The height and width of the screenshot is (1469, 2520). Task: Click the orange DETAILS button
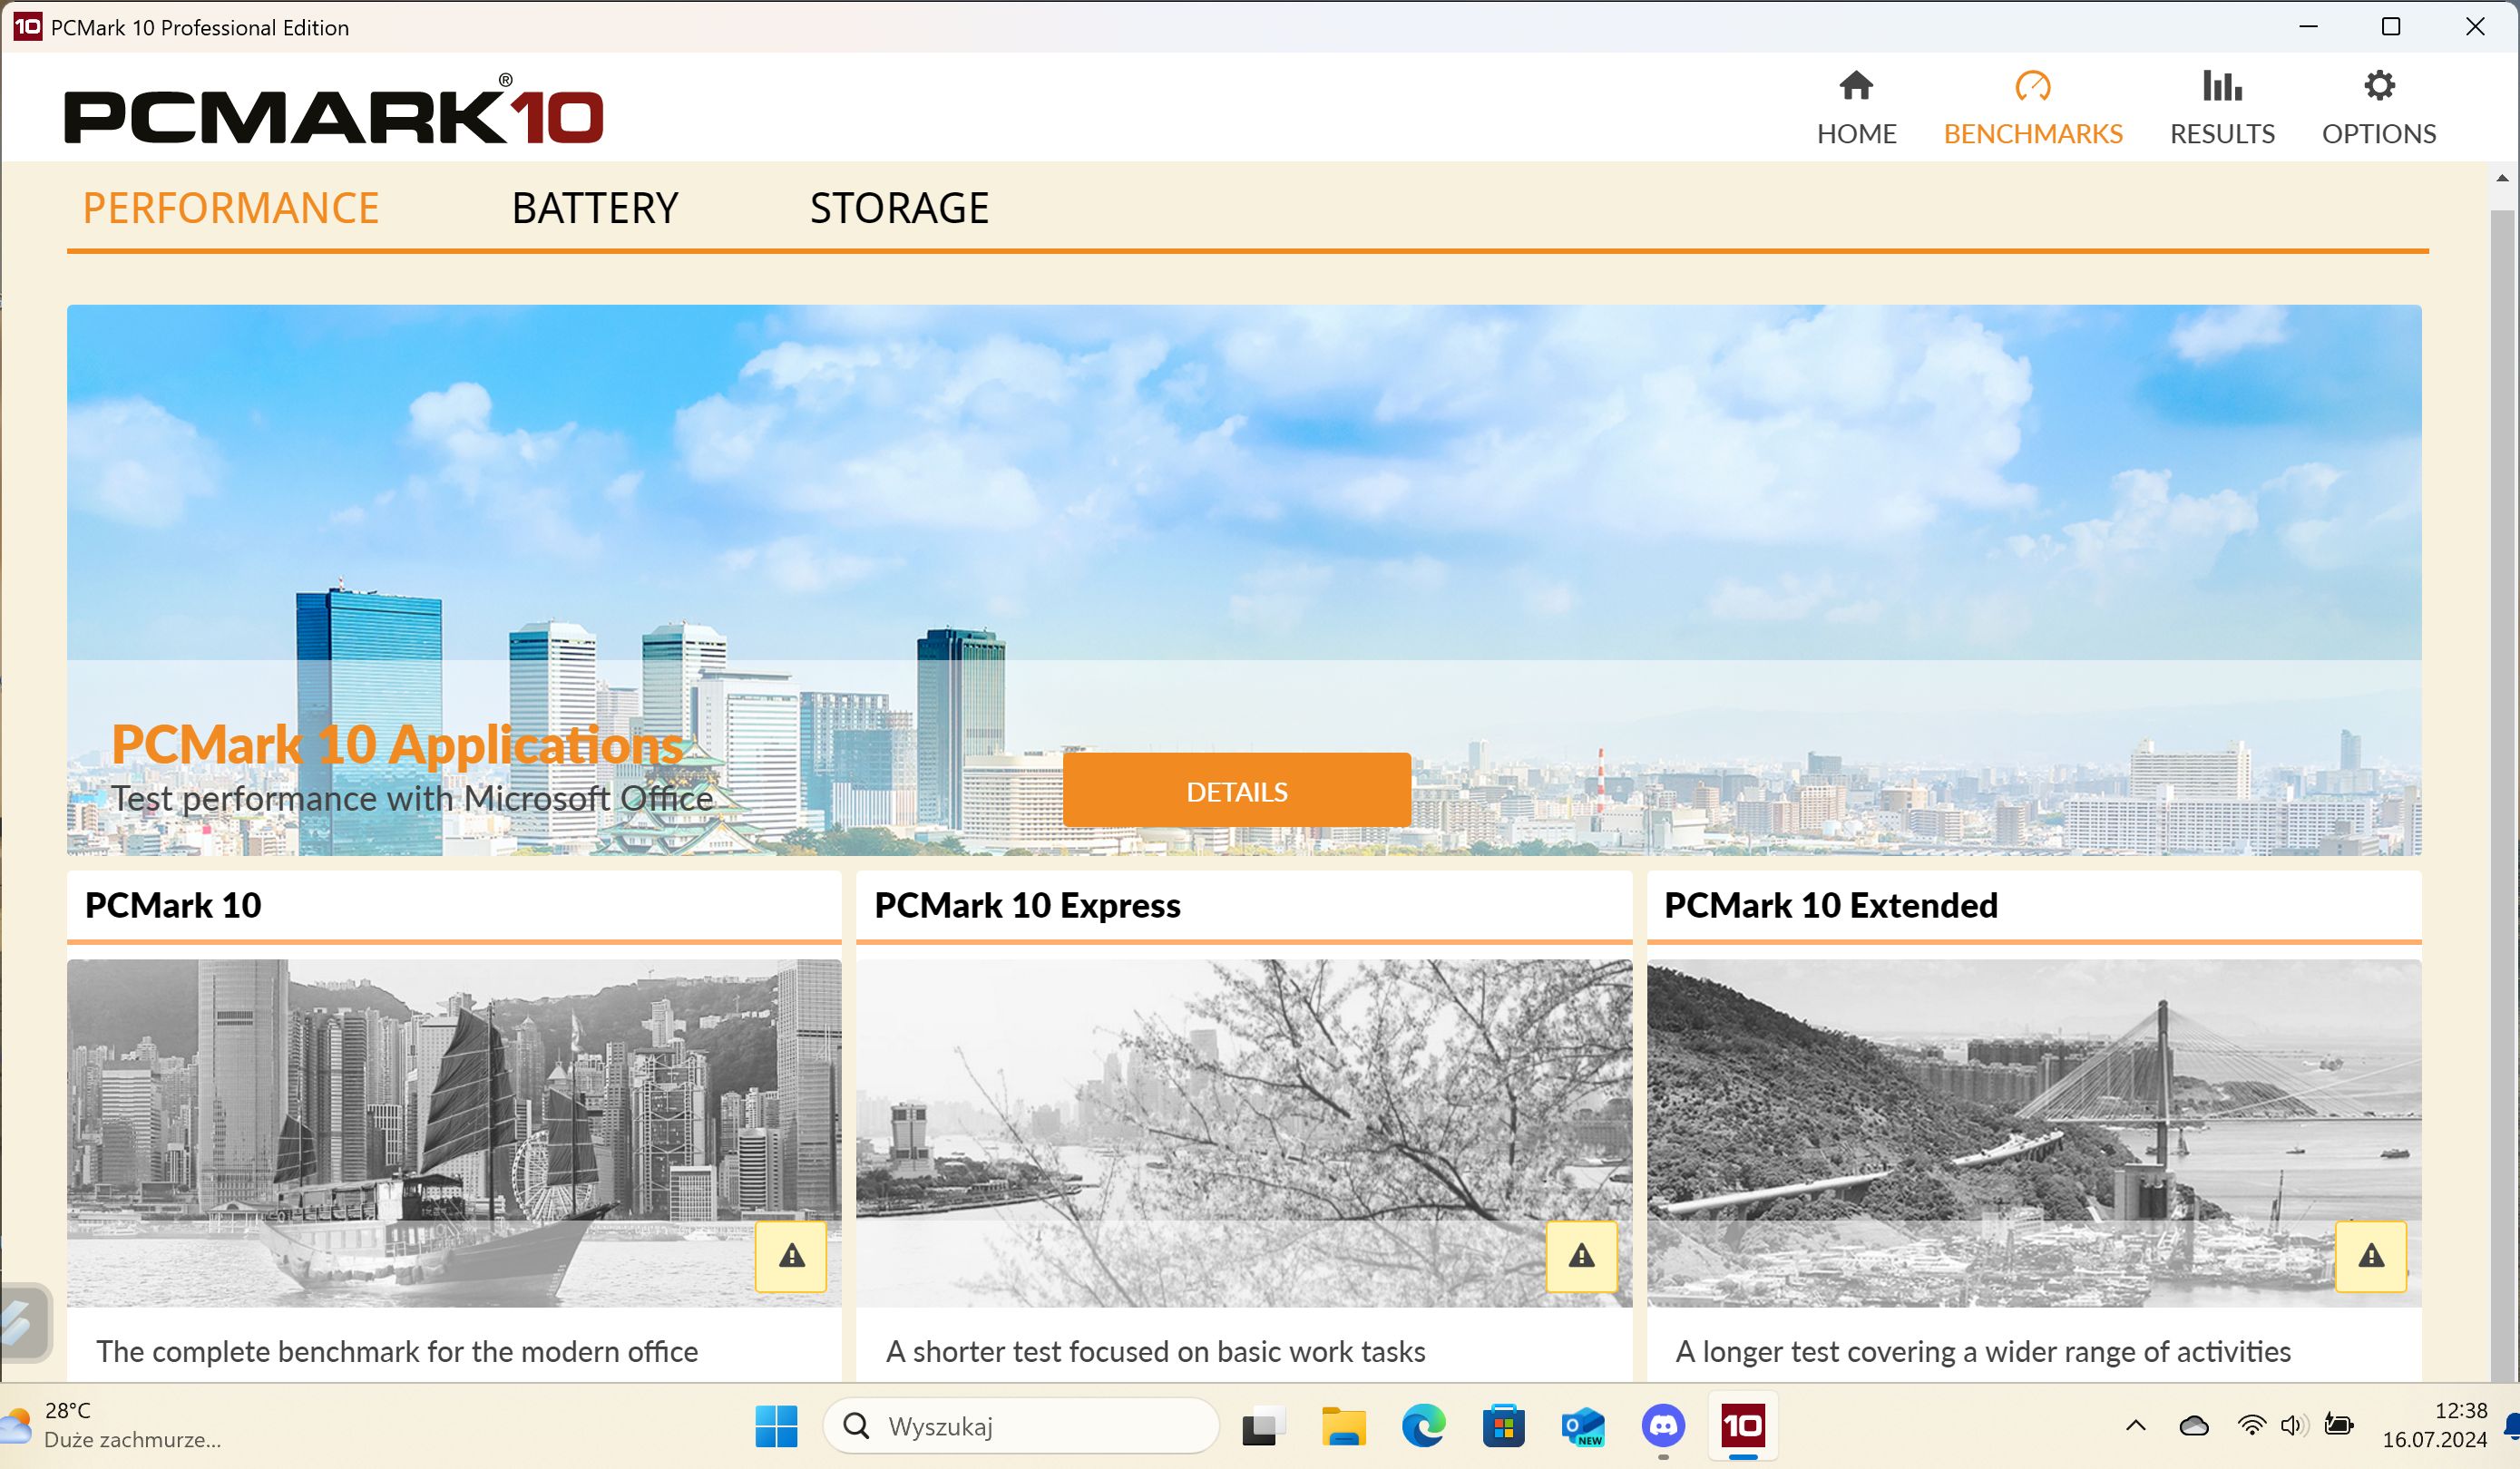[1237, 792]
